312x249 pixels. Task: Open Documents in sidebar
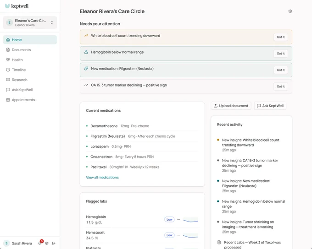tap(30, 50)
